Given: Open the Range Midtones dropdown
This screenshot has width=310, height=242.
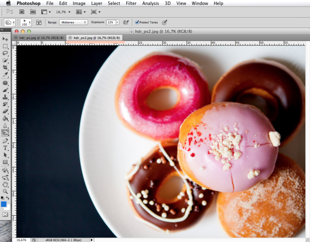Looking at the screenshot, I should [73, 22].
